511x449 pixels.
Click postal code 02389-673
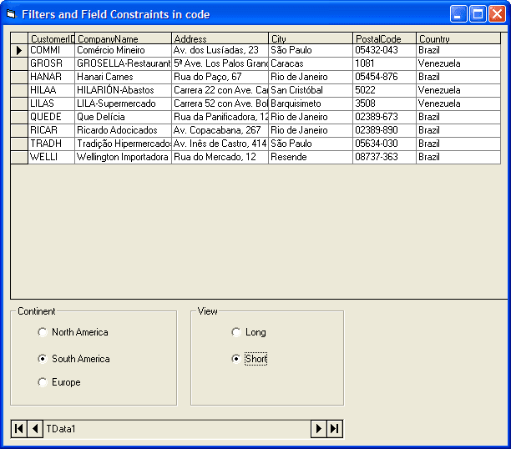[x=385, y=118]
